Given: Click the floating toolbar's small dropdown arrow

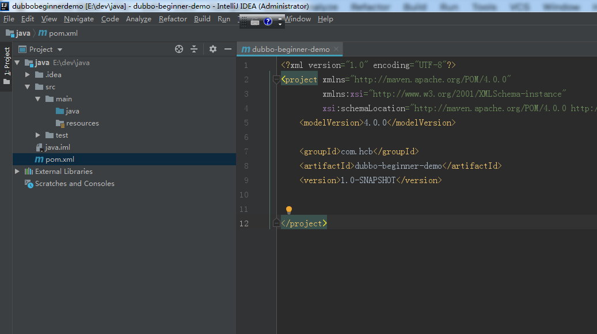Looking at the screenshot, I should click(280, 25).
